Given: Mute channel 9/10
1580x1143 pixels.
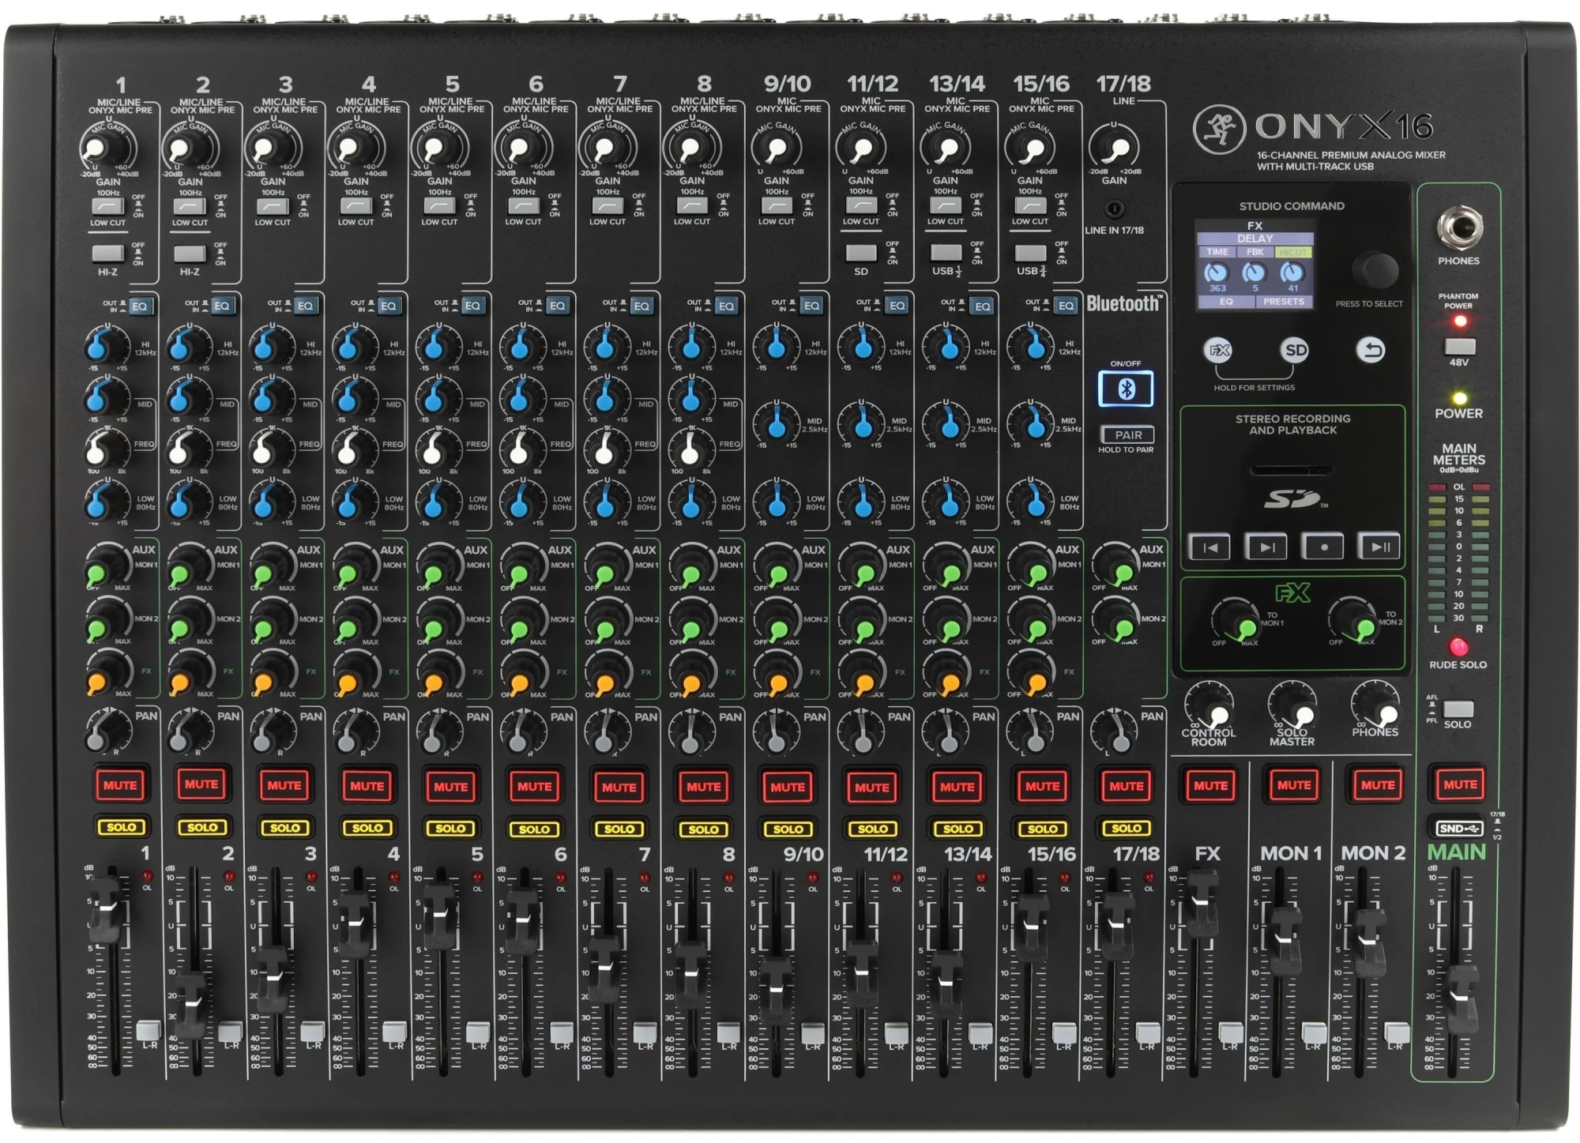Looking at the screenshot, I should click(788, 787).
